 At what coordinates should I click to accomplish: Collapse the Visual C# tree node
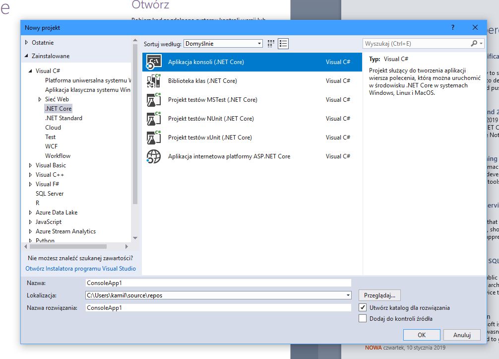tap(30, 71)
